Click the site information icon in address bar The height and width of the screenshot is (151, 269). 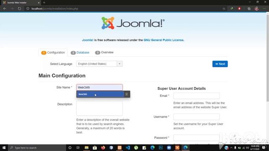click(28, 8)
